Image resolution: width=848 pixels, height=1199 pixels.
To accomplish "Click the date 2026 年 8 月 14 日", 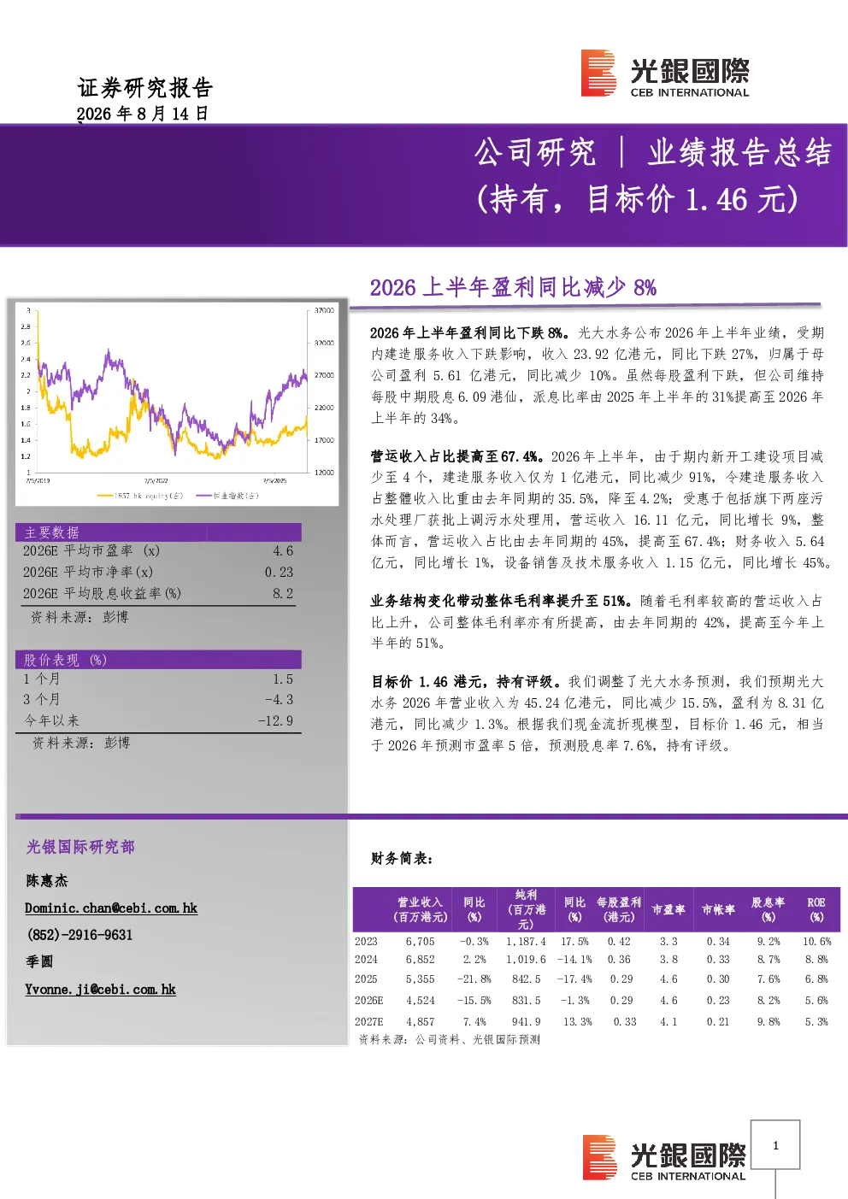I will coord(143,114).
